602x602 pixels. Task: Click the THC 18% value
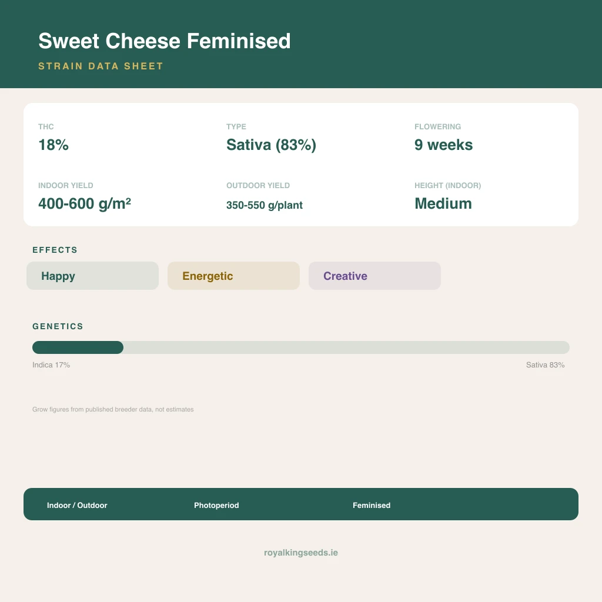[53, 145]
